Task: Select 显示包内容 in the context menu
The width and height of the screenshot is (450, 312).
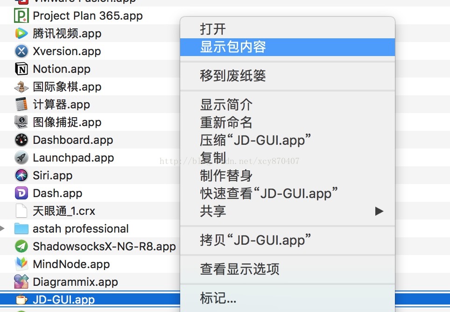Action: (x=287, y=47)
